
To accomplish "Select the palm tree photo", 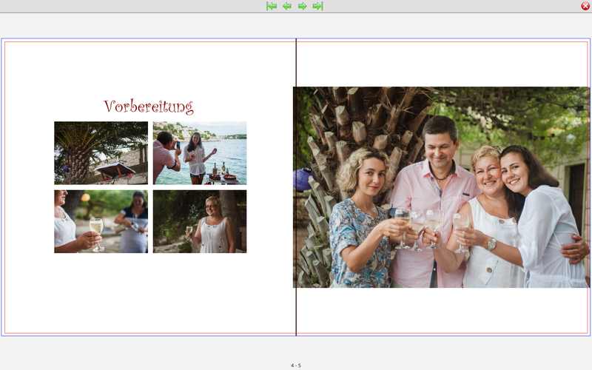I will (101, 153).
